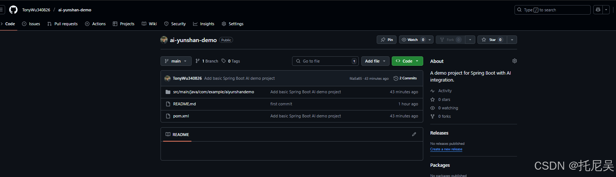Screen dimensions: 616x177
Task: Click the file icon beside README.md
Action: [168, 104]
